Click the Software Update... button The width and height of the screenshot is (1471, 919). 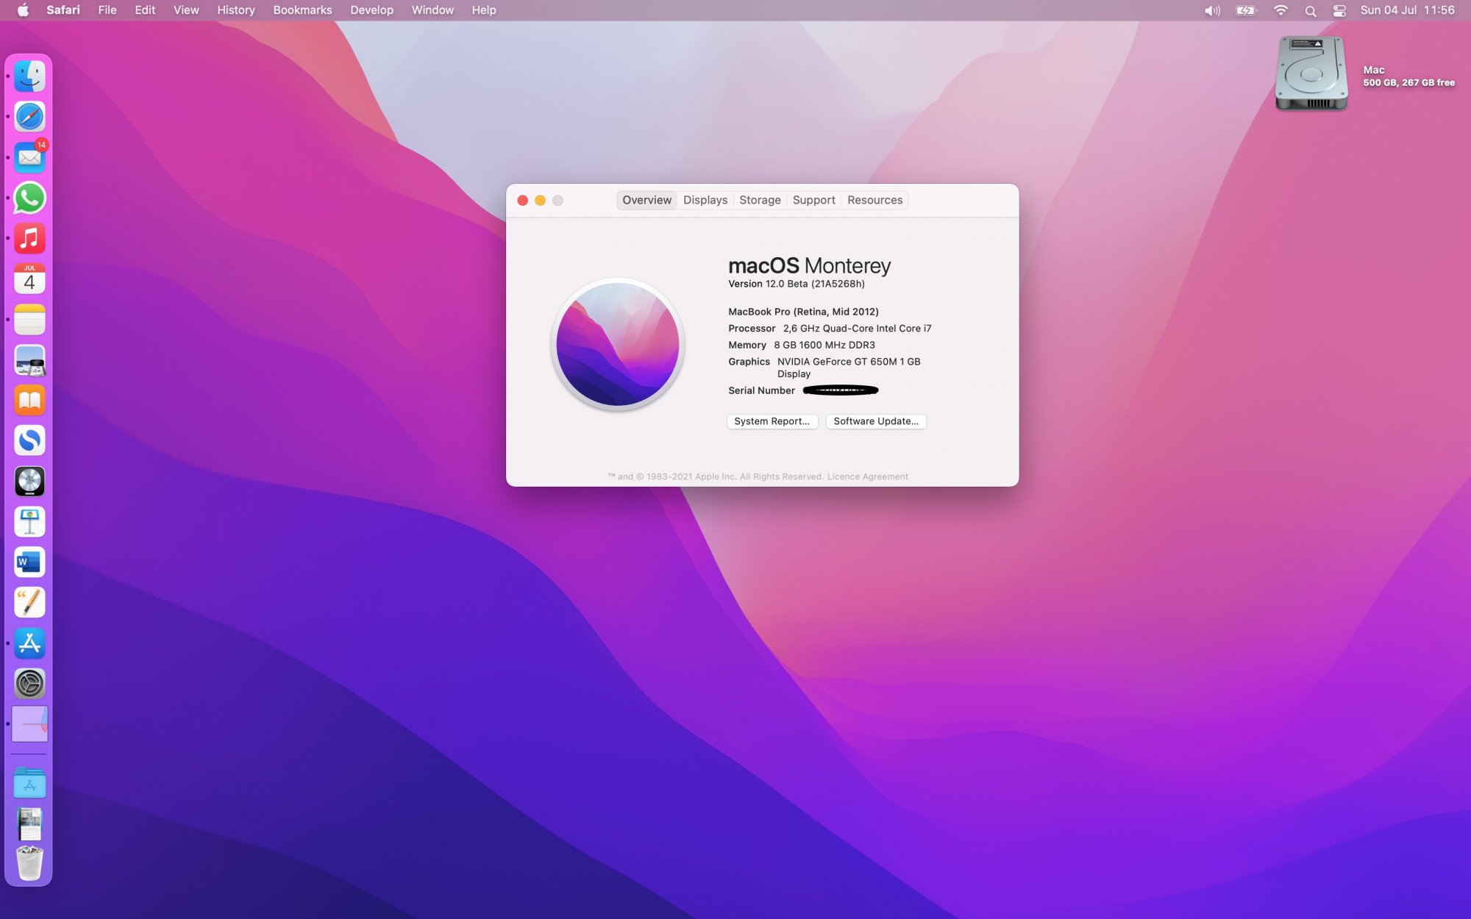coord(875,421)
